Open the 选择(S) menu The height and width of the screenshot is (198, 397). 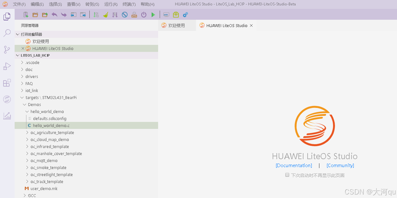(55, 4)
